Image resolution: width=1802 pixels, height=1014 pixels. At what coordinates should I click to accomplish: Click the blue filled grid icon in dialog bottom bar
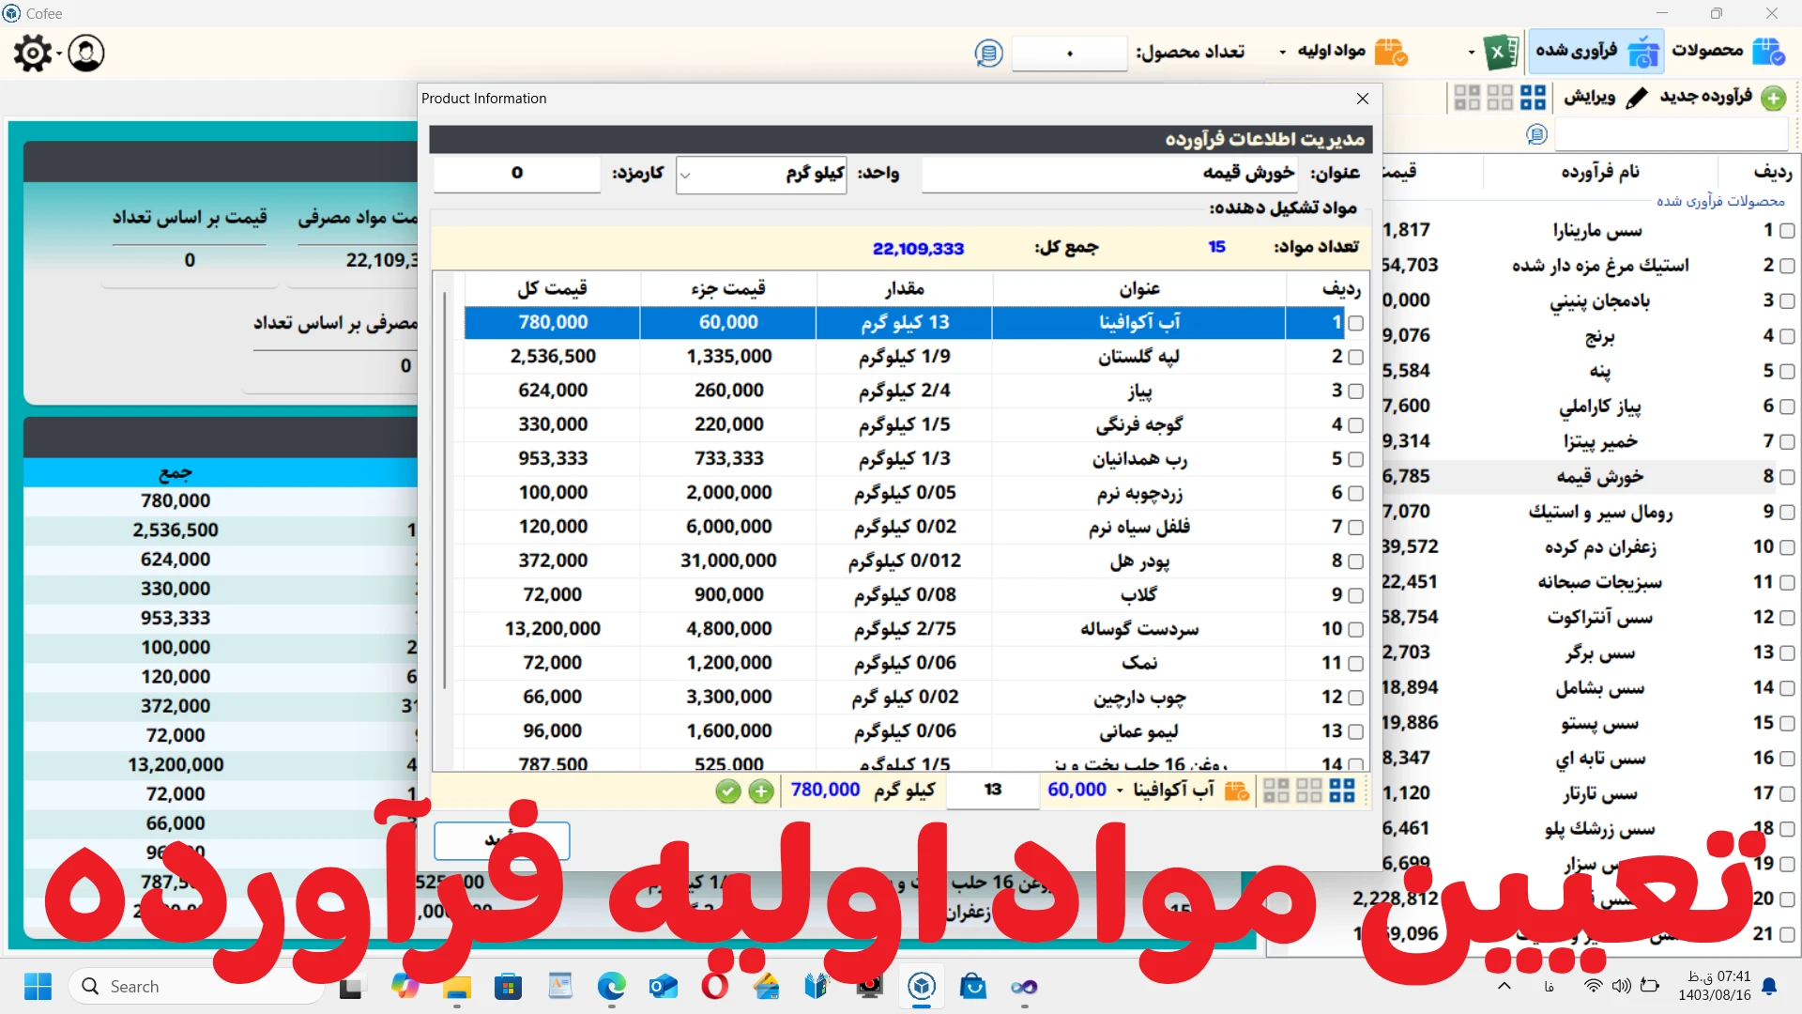click(x=1342, y=791)
